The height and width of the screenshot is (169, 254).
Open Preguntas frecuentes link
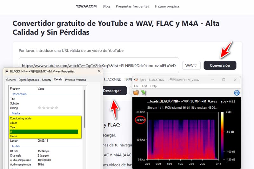[x=132, y=6]
